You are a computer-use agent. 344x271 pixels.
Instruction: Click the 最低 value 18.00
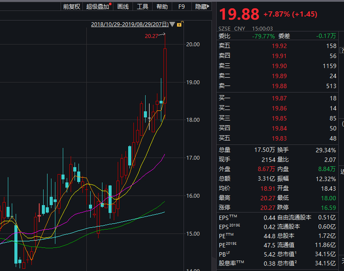328,198
